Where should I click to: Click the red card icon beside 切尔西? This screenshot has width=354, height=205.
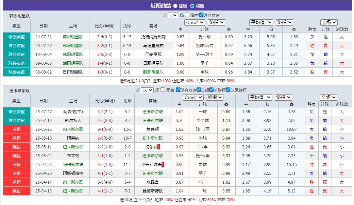159,147
